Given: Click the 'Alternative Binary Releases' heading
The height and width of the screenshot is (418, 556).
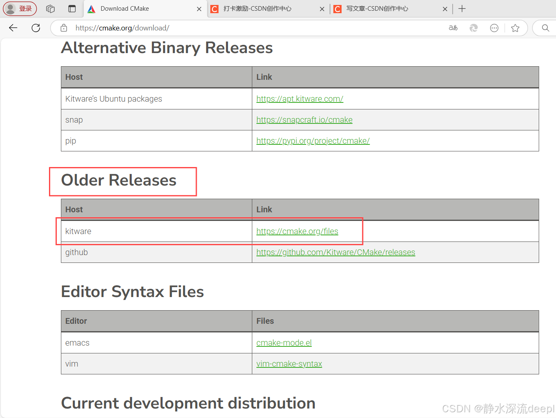Looking at the screenshot, I should coord(167,48).
